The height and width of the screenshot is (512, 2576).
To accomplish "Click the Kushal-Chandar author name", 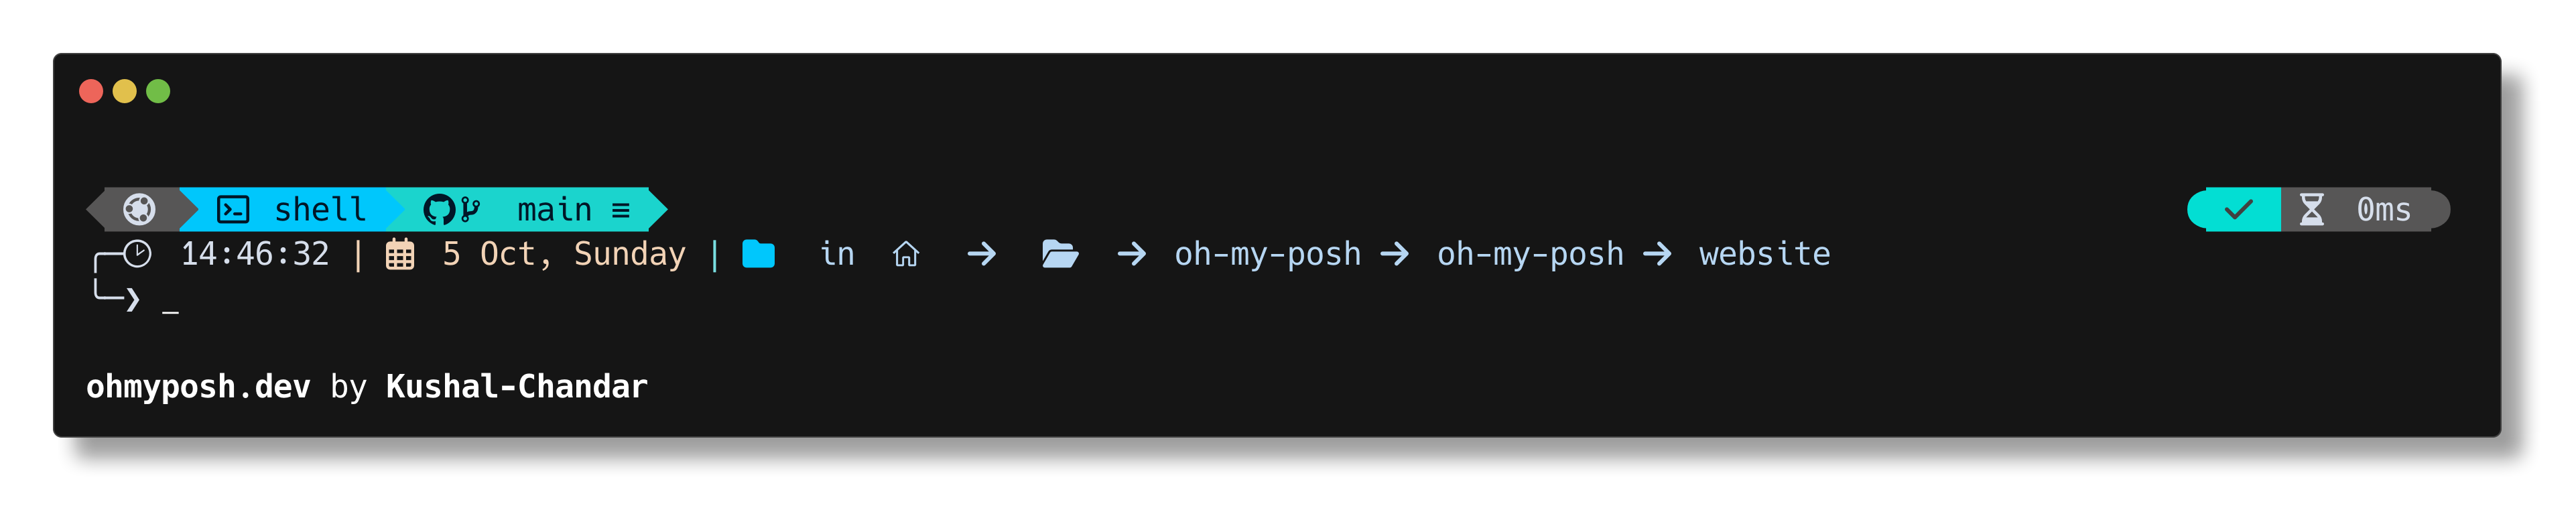I will pos(516,386).
